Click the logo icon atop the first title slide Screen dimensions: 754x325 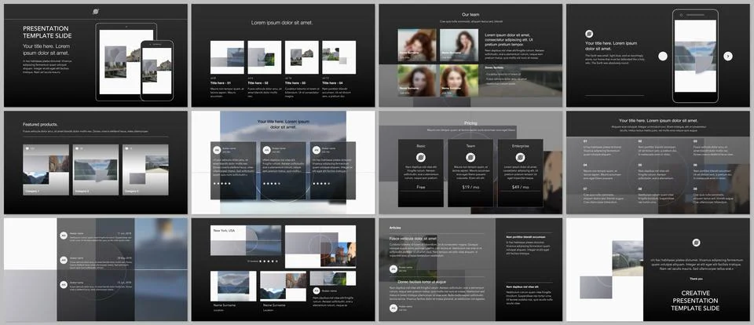point(96,12)
